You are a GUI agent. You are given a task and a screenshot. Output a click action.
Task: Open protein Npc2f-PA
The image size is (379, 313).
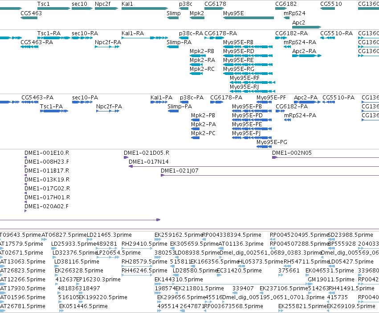point(109,107)
